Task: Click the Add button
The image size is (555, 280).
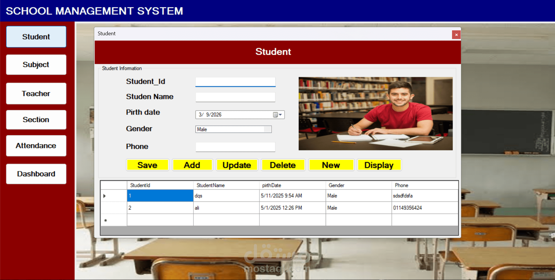Action: 192,165
